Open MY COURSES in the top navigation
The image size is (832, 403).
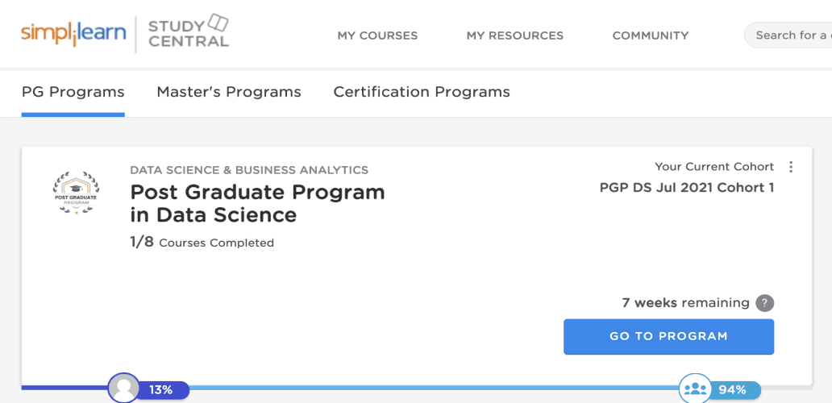[377, 35]
